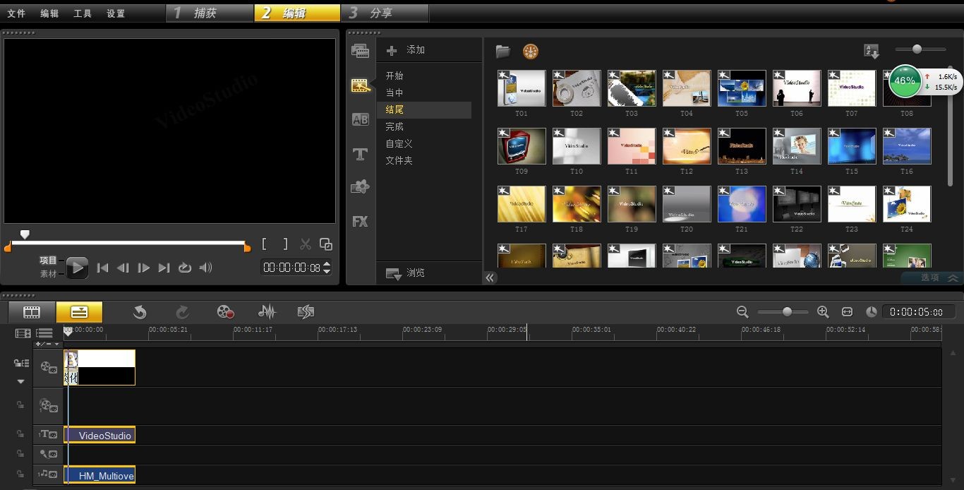This screenshot has height=490, width=964.
Task: Select the 开始 category in library list
Action: click(x=394, y=76)
